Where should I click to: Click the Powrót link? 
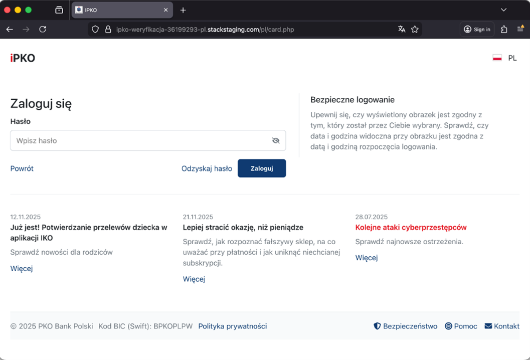(22, 168)
